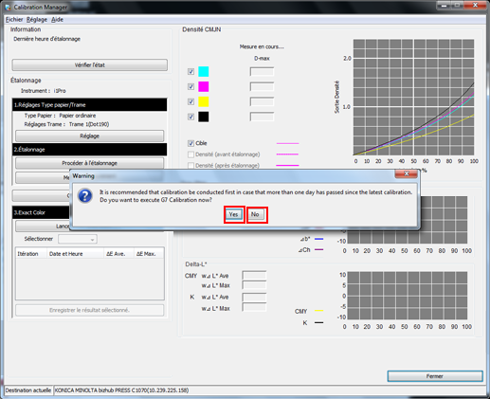The image size is (490, 399).
Task: Toggle the Cible checkbox
Action: 191,143
